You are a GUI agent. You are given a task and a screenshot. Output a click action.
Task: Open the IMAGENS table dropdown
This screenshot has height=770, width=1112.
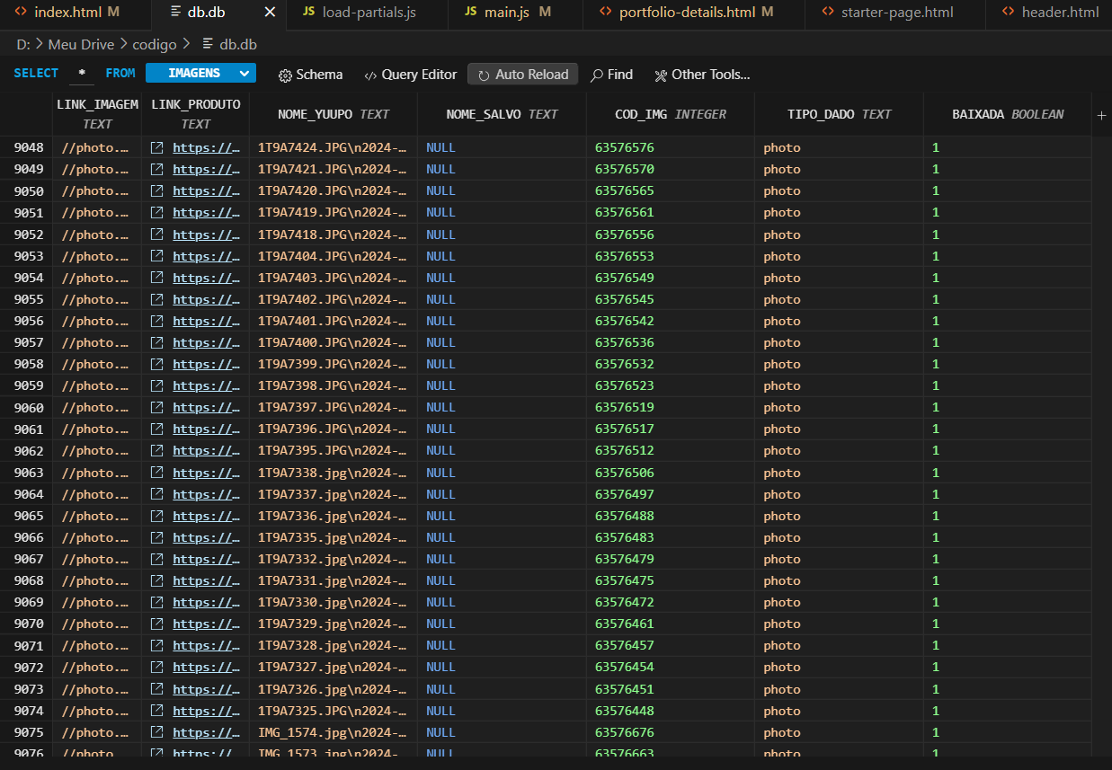(200, 74)
